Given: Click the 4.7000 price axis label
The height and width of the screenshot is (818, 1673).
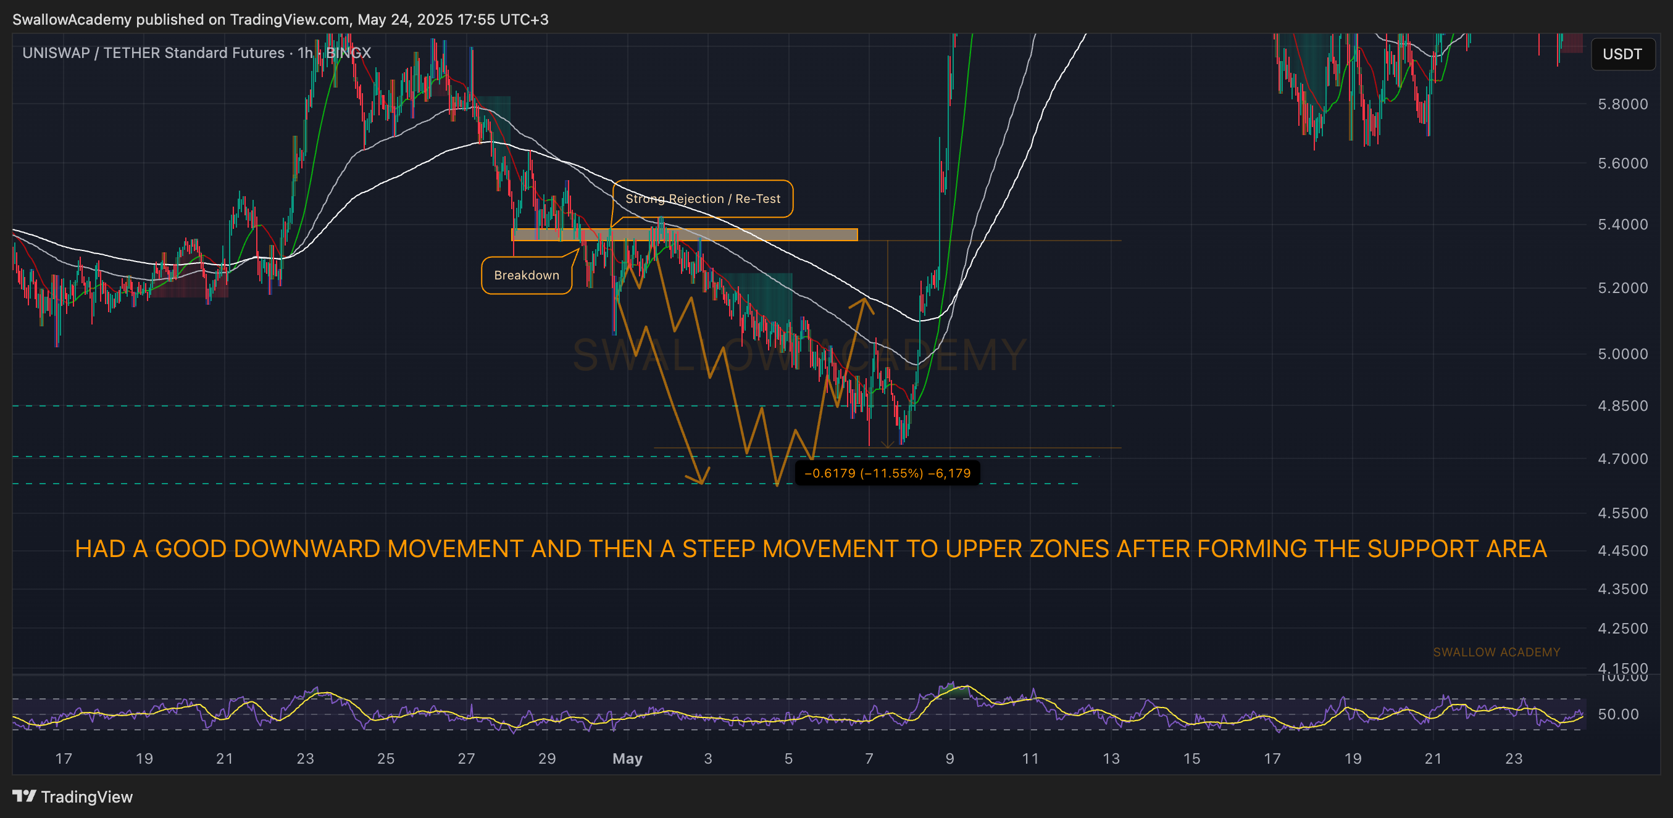Looking at the screenshot, I should 1622,459.
